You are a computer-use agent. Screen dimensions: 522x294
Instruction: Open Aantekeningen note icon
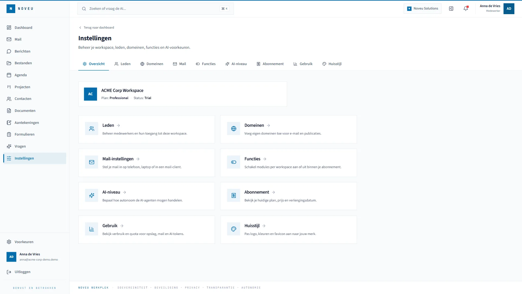9,122
